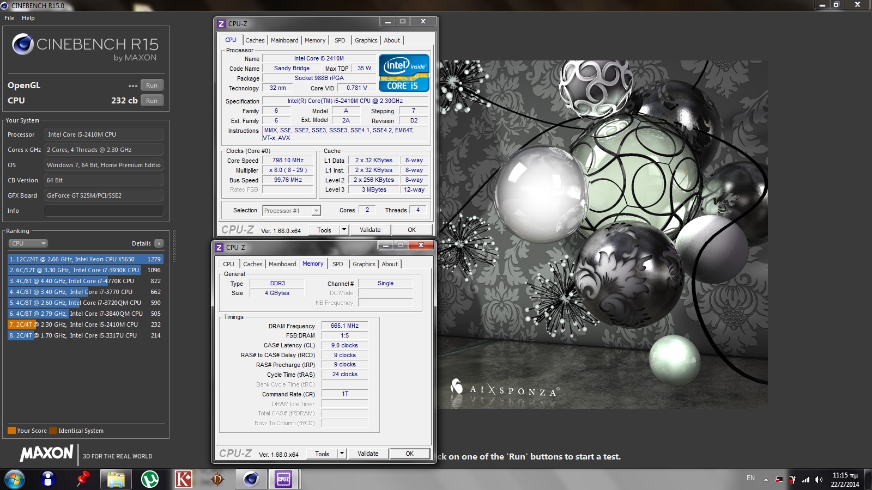Viewport: 872px width, 490px height.
Task: Open the network signal tray icon
Action: tap(805, 480)
